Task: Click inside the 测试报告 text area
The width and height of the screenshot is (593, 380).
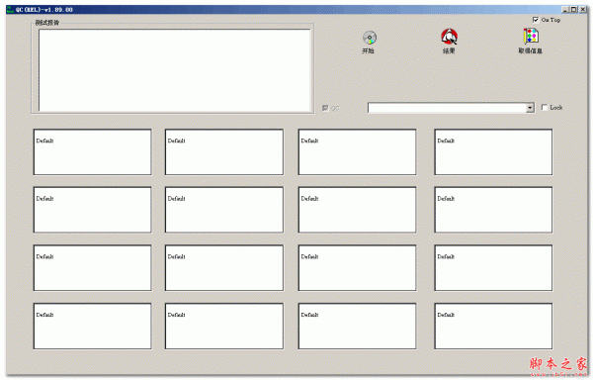Action: click(174, 70)
